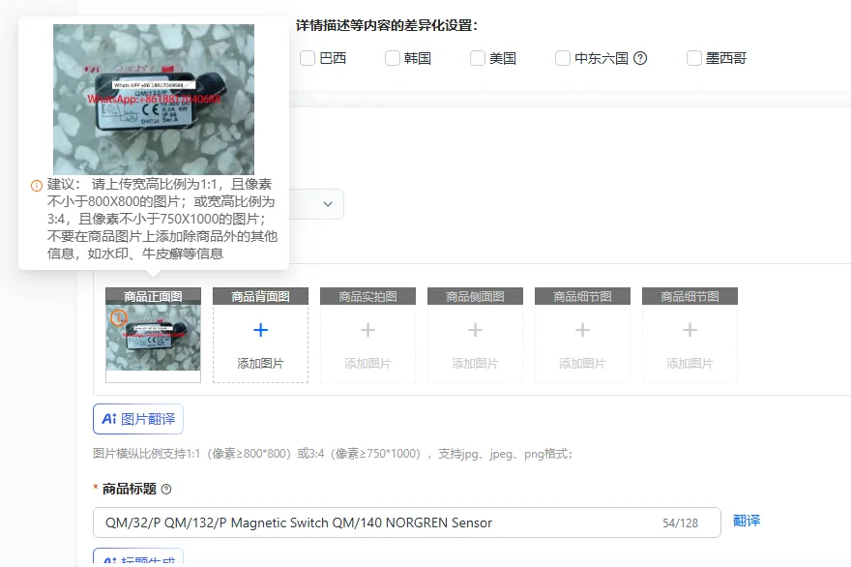The image size is (851, 567).
Task: Click the info icon beside 建议 tooltip text
Action: (37, 186)
